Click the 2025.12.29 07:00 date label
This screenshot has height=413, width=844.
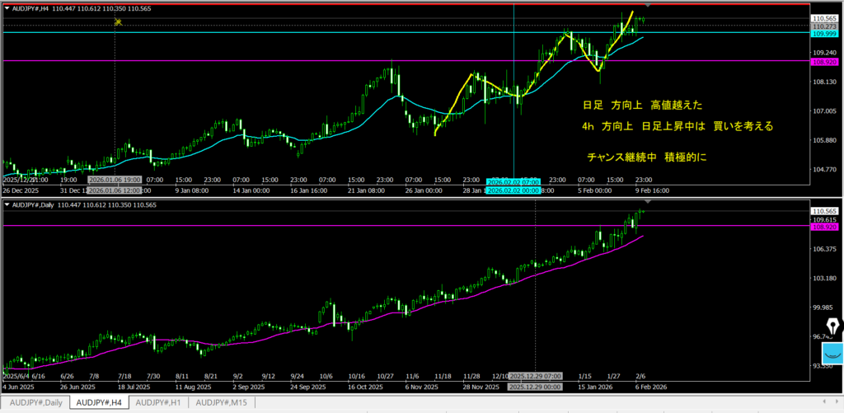[536, 376]
